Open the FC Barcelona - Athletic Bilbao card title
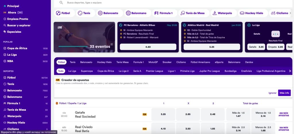 coord(139,25)
